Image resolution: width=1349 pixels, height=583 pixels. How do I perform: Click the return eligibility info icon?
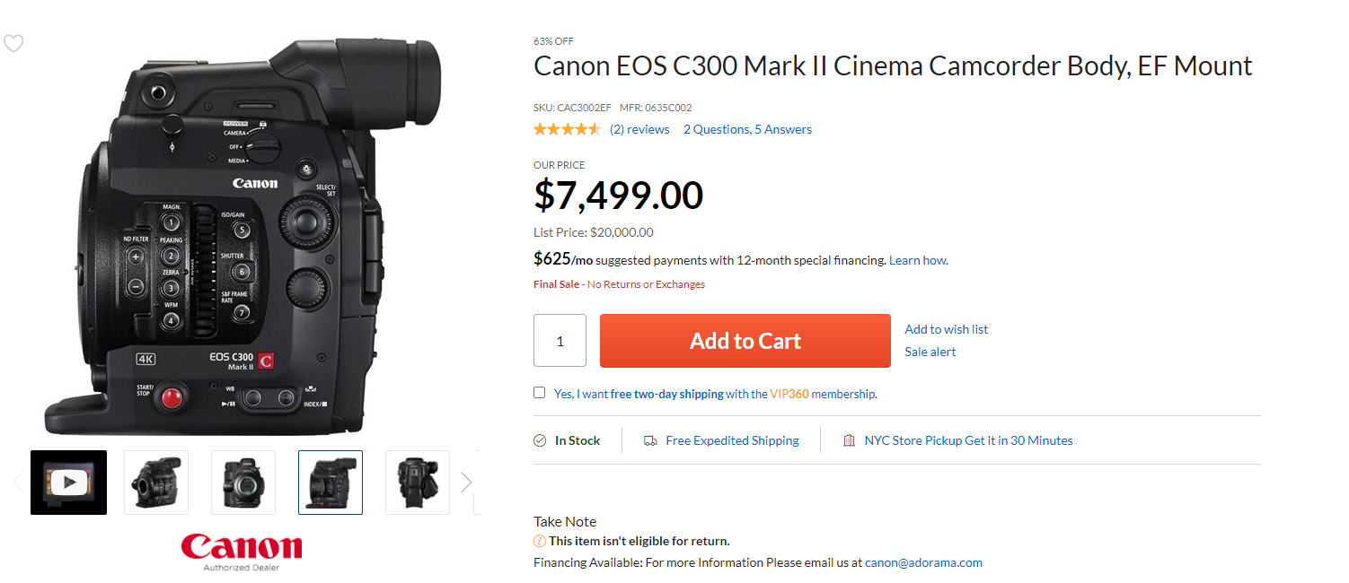click(540, 541)
